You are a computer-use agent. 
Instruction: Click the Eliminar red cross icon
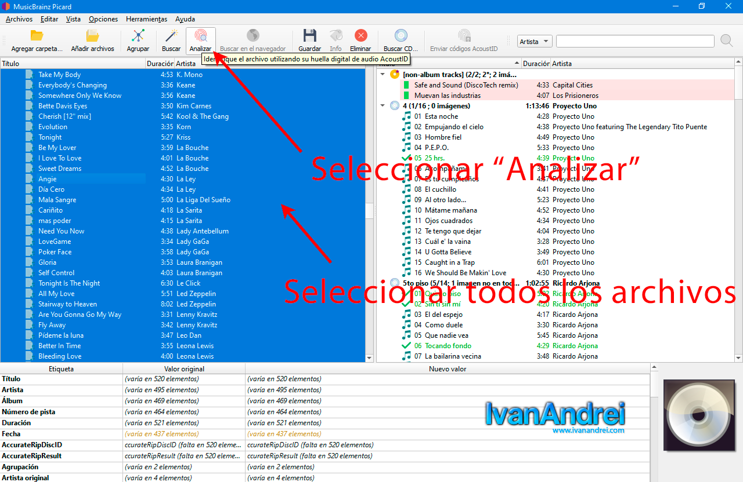360,36
